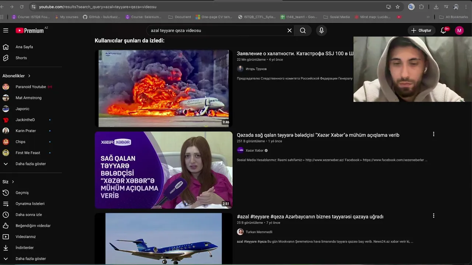Open the Qəzada sağ qalan təyyarə bələdçisi title
The height and width of the screenshot is (265, 472).
(318, 135)
